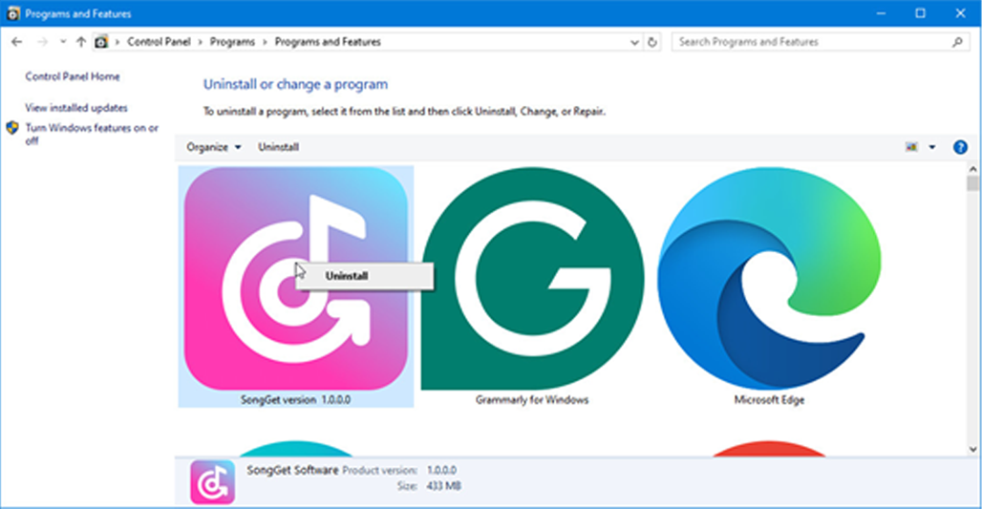Open View installed updates link
This screenshot has width=982, height=509.
pyautogui.click(x=76, y=108)
